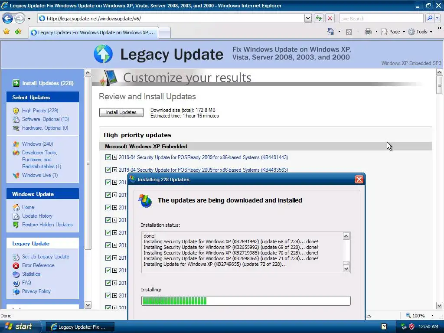Open Restore Hidden Updates link

pyautogui.click(x=47, y=225)
